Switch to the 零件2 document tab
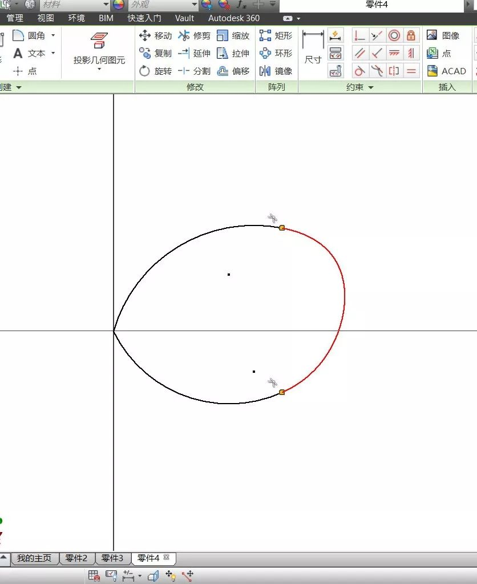 pos(76,558)
